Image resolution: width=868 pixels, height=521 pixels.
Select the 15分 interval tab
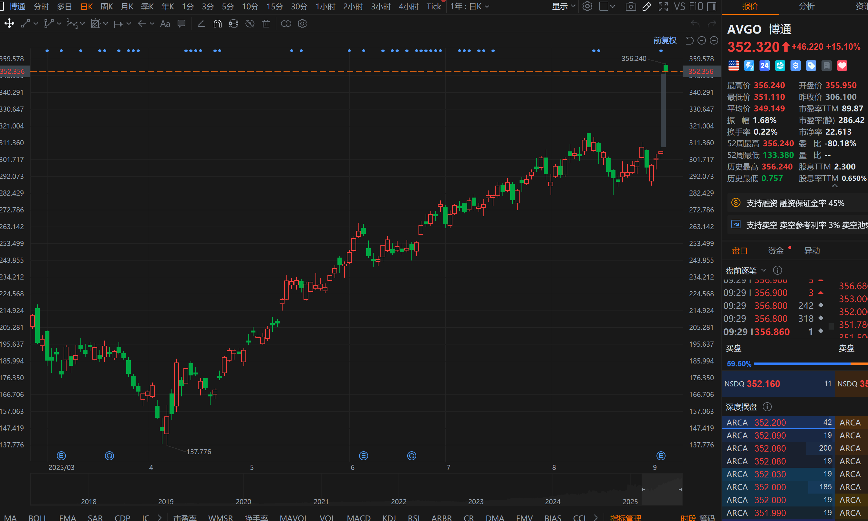pos(274,6)
